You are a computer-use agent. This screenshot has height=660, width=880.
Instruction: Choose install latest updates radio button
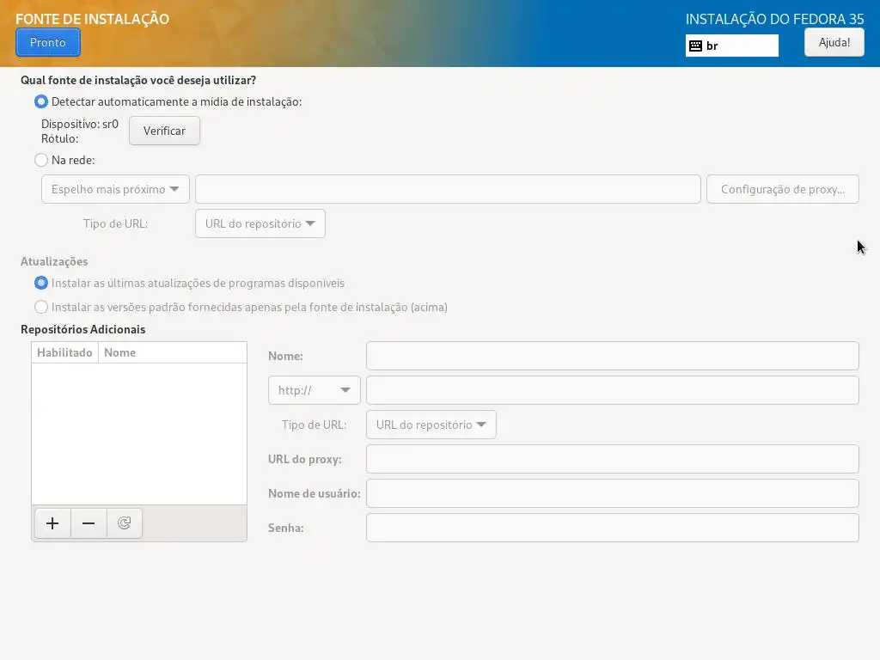[41, 283]
